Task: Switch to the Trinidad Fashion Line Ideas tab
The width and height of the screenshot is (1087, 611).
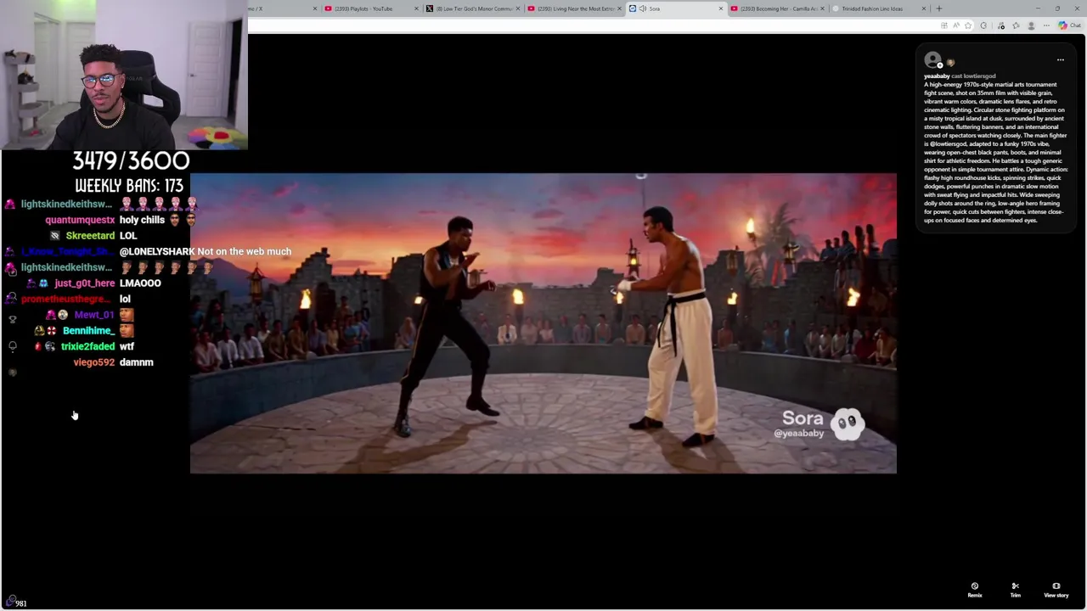Action: (x=879, y=8)
